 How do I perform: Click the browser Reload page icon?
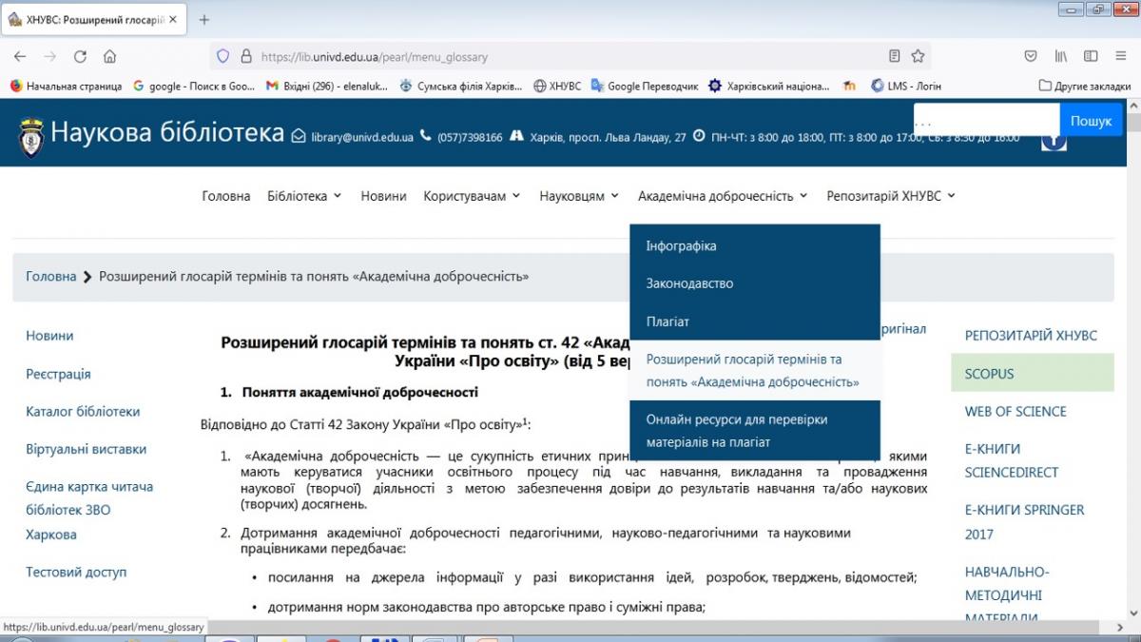tap(80, 56)
